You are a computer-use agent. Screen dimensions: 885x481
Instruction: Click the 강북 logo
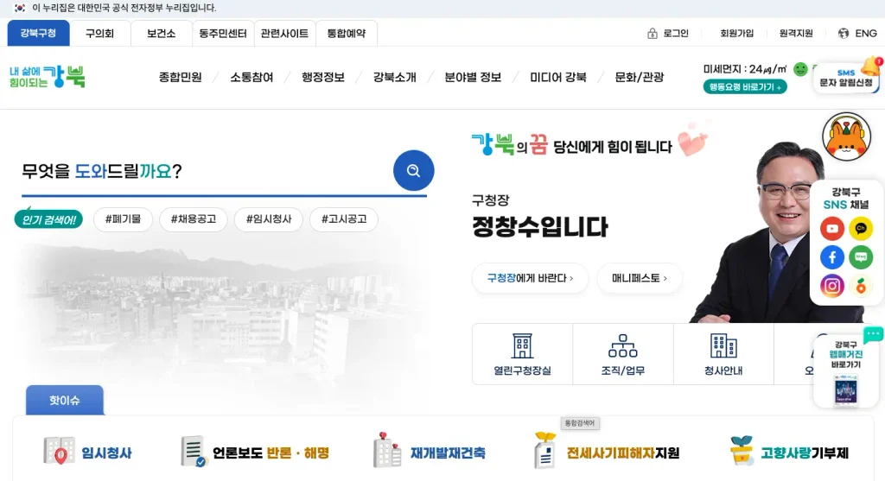[x=48, y=77]
